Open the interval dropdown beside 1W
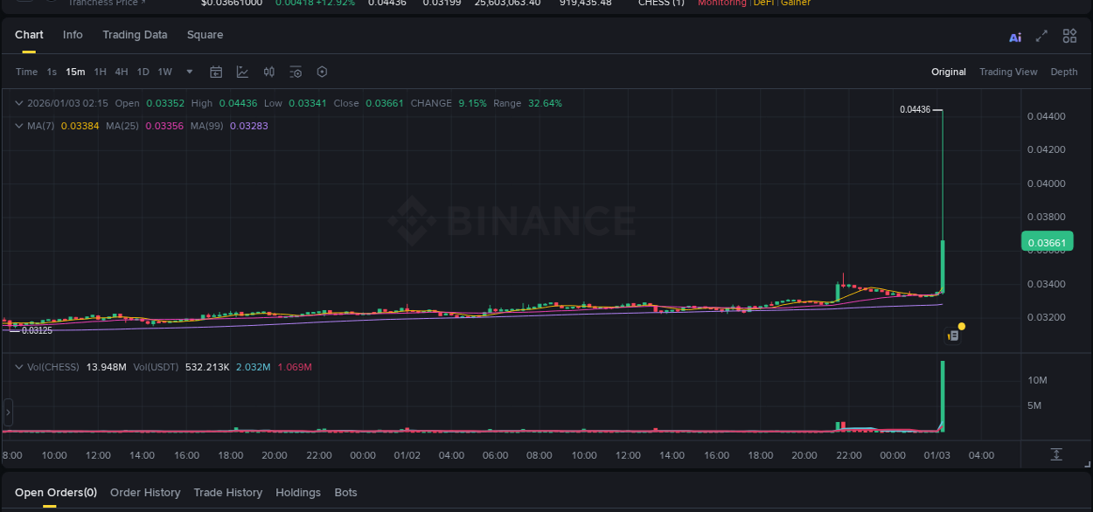This screenshot has width=1093, height=512. pos(189,72)
